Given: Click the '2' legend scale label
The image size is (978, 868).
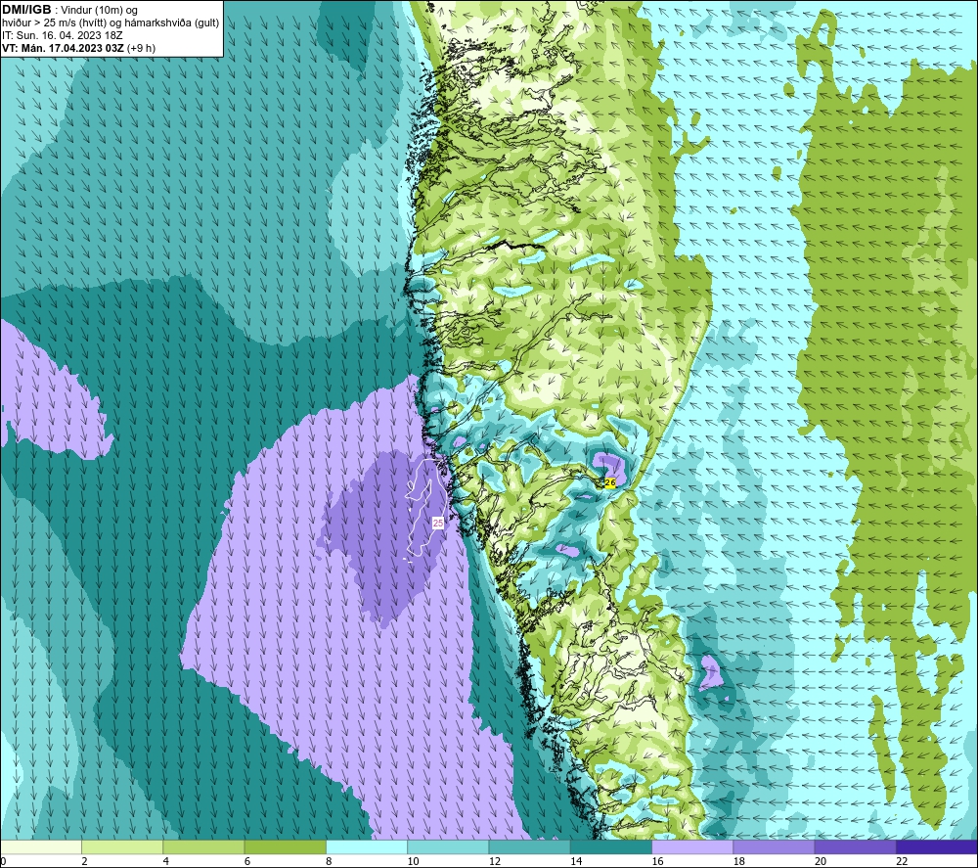Looking at the screenshot, I should click(84, 861).
